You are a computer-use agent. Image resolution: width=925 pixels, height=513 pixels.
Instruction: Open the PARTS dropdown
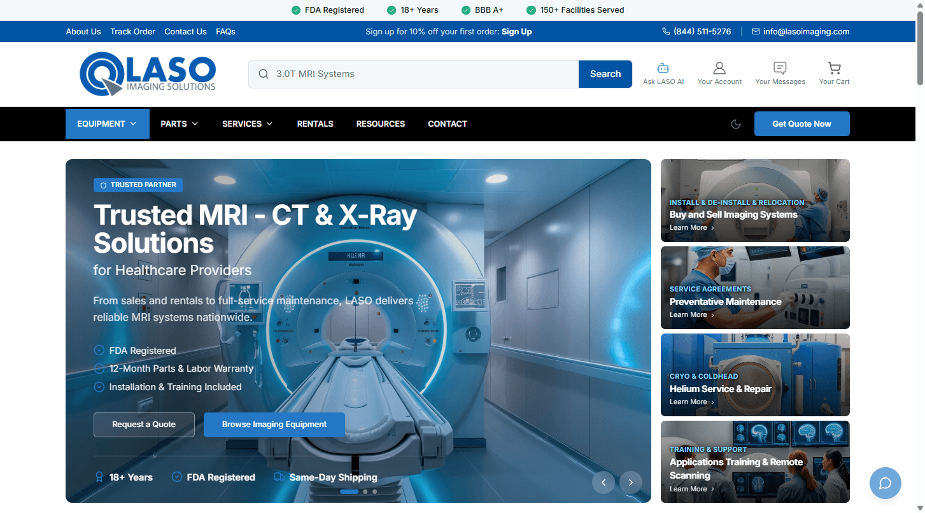pyautogui.click(x=179, y=123)
